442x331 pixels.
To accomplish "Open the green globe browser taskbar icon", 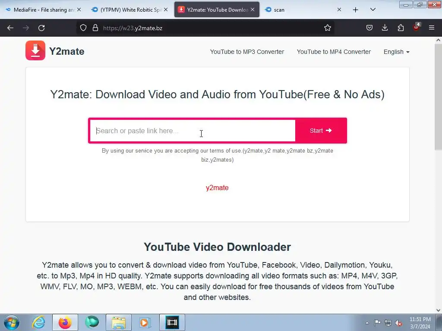I will pyautogui.click(x=92, y=322).
